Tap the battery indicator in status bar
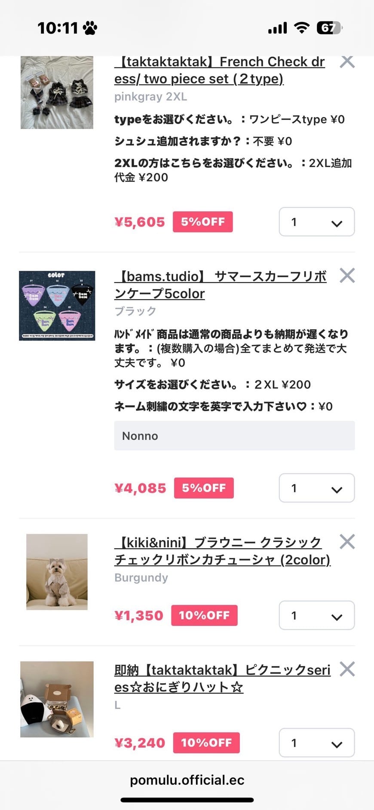374x810 pixels. pos(329,28)
